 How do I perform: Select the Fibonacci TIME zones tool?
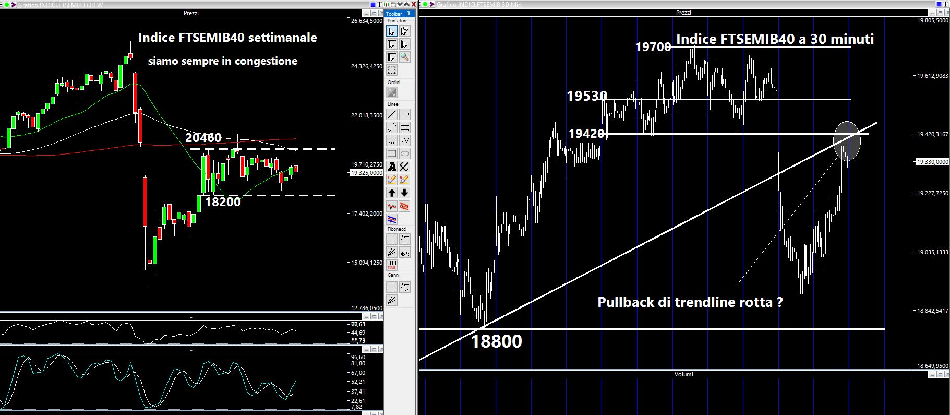[x=392, y=265]
